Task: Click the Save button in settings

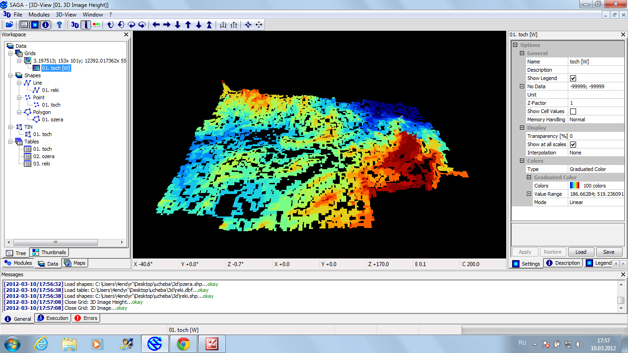Action: tap(609, 252)
